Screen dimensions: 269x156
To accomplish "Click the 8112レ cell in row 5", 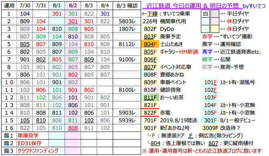I will point(127,44).
